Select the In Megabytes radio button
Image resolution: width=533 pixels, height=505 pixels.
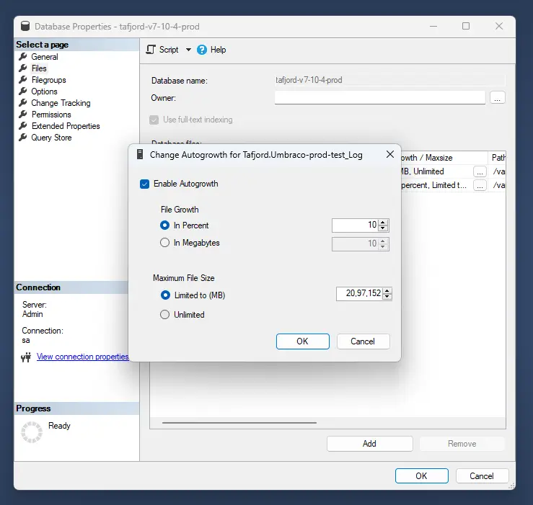tap(165, 243)
